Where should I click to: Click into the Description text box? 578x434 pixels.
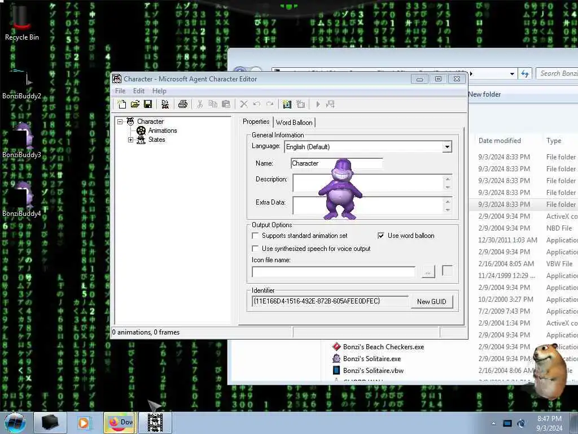pyautogui.click(x=368, y=183)
